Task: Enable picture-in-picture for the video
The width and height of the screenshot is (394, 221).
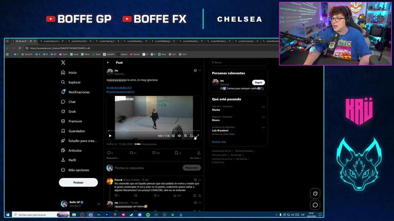Action: click(191, 136)
